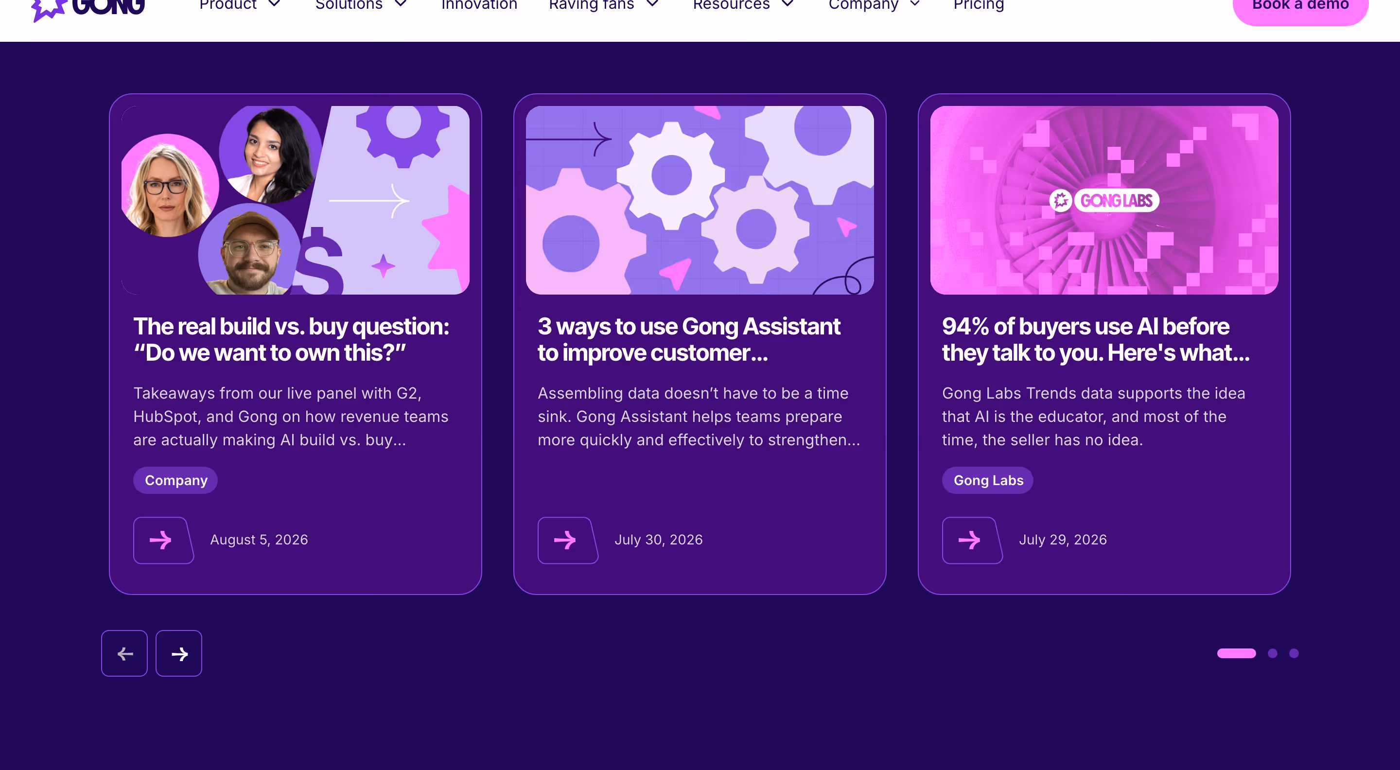Go to next carousel slide
This screenshot has width=1400, height=770.
click(179, 653)
